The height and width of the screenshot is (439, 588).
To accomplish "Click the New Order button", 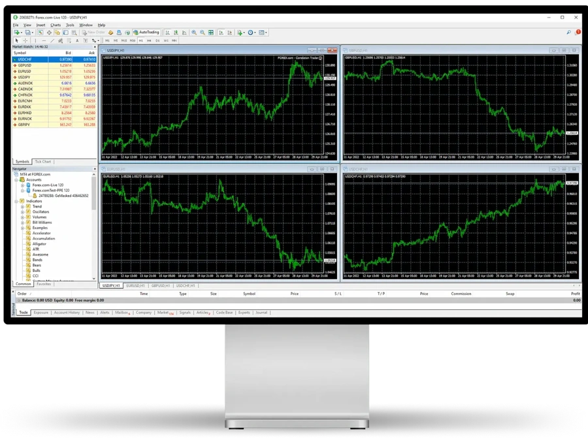I will point(93,32).
